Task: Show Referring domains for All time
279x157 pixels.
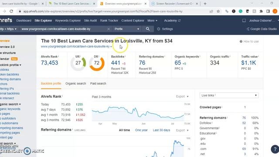Action: [124, 130]
